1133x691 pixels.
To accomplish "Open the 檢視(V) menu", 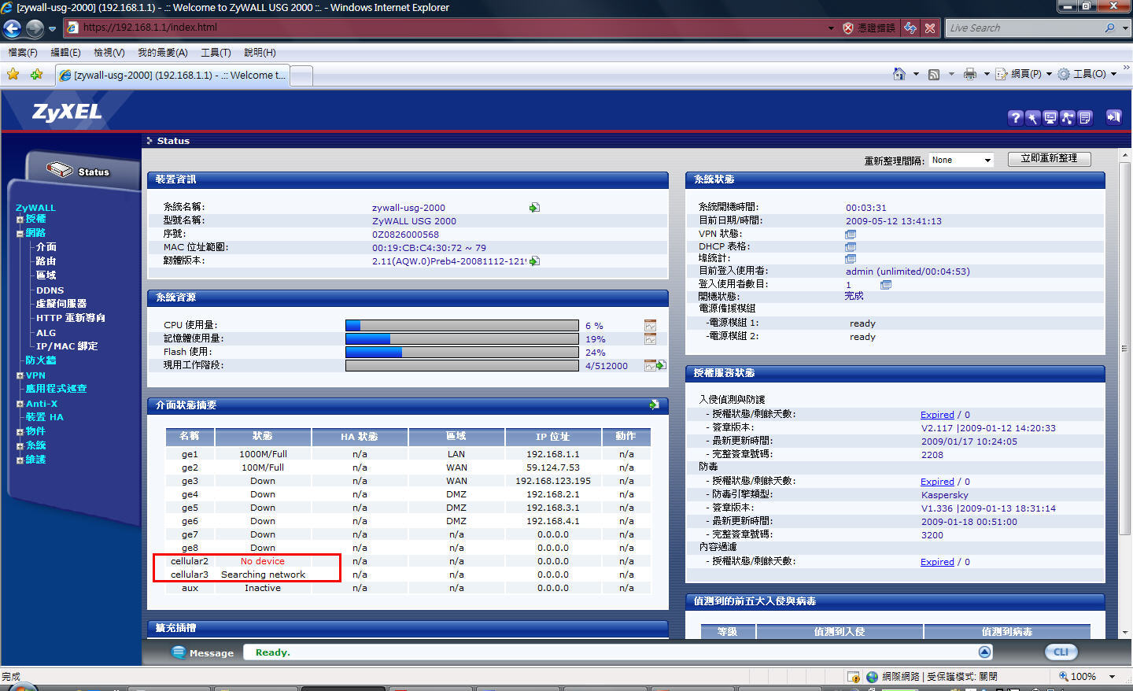I will [x=109, y=53].
